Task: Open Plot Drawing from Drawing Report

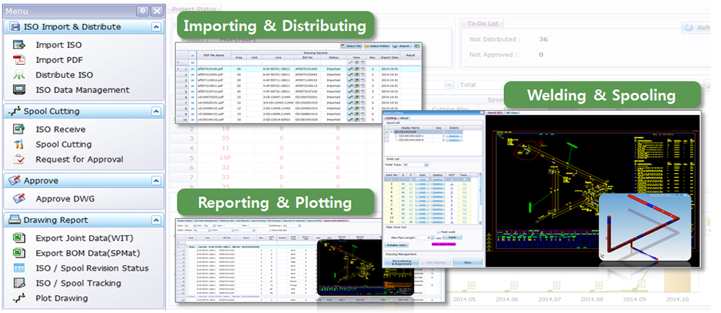Action: coord(61,298)
